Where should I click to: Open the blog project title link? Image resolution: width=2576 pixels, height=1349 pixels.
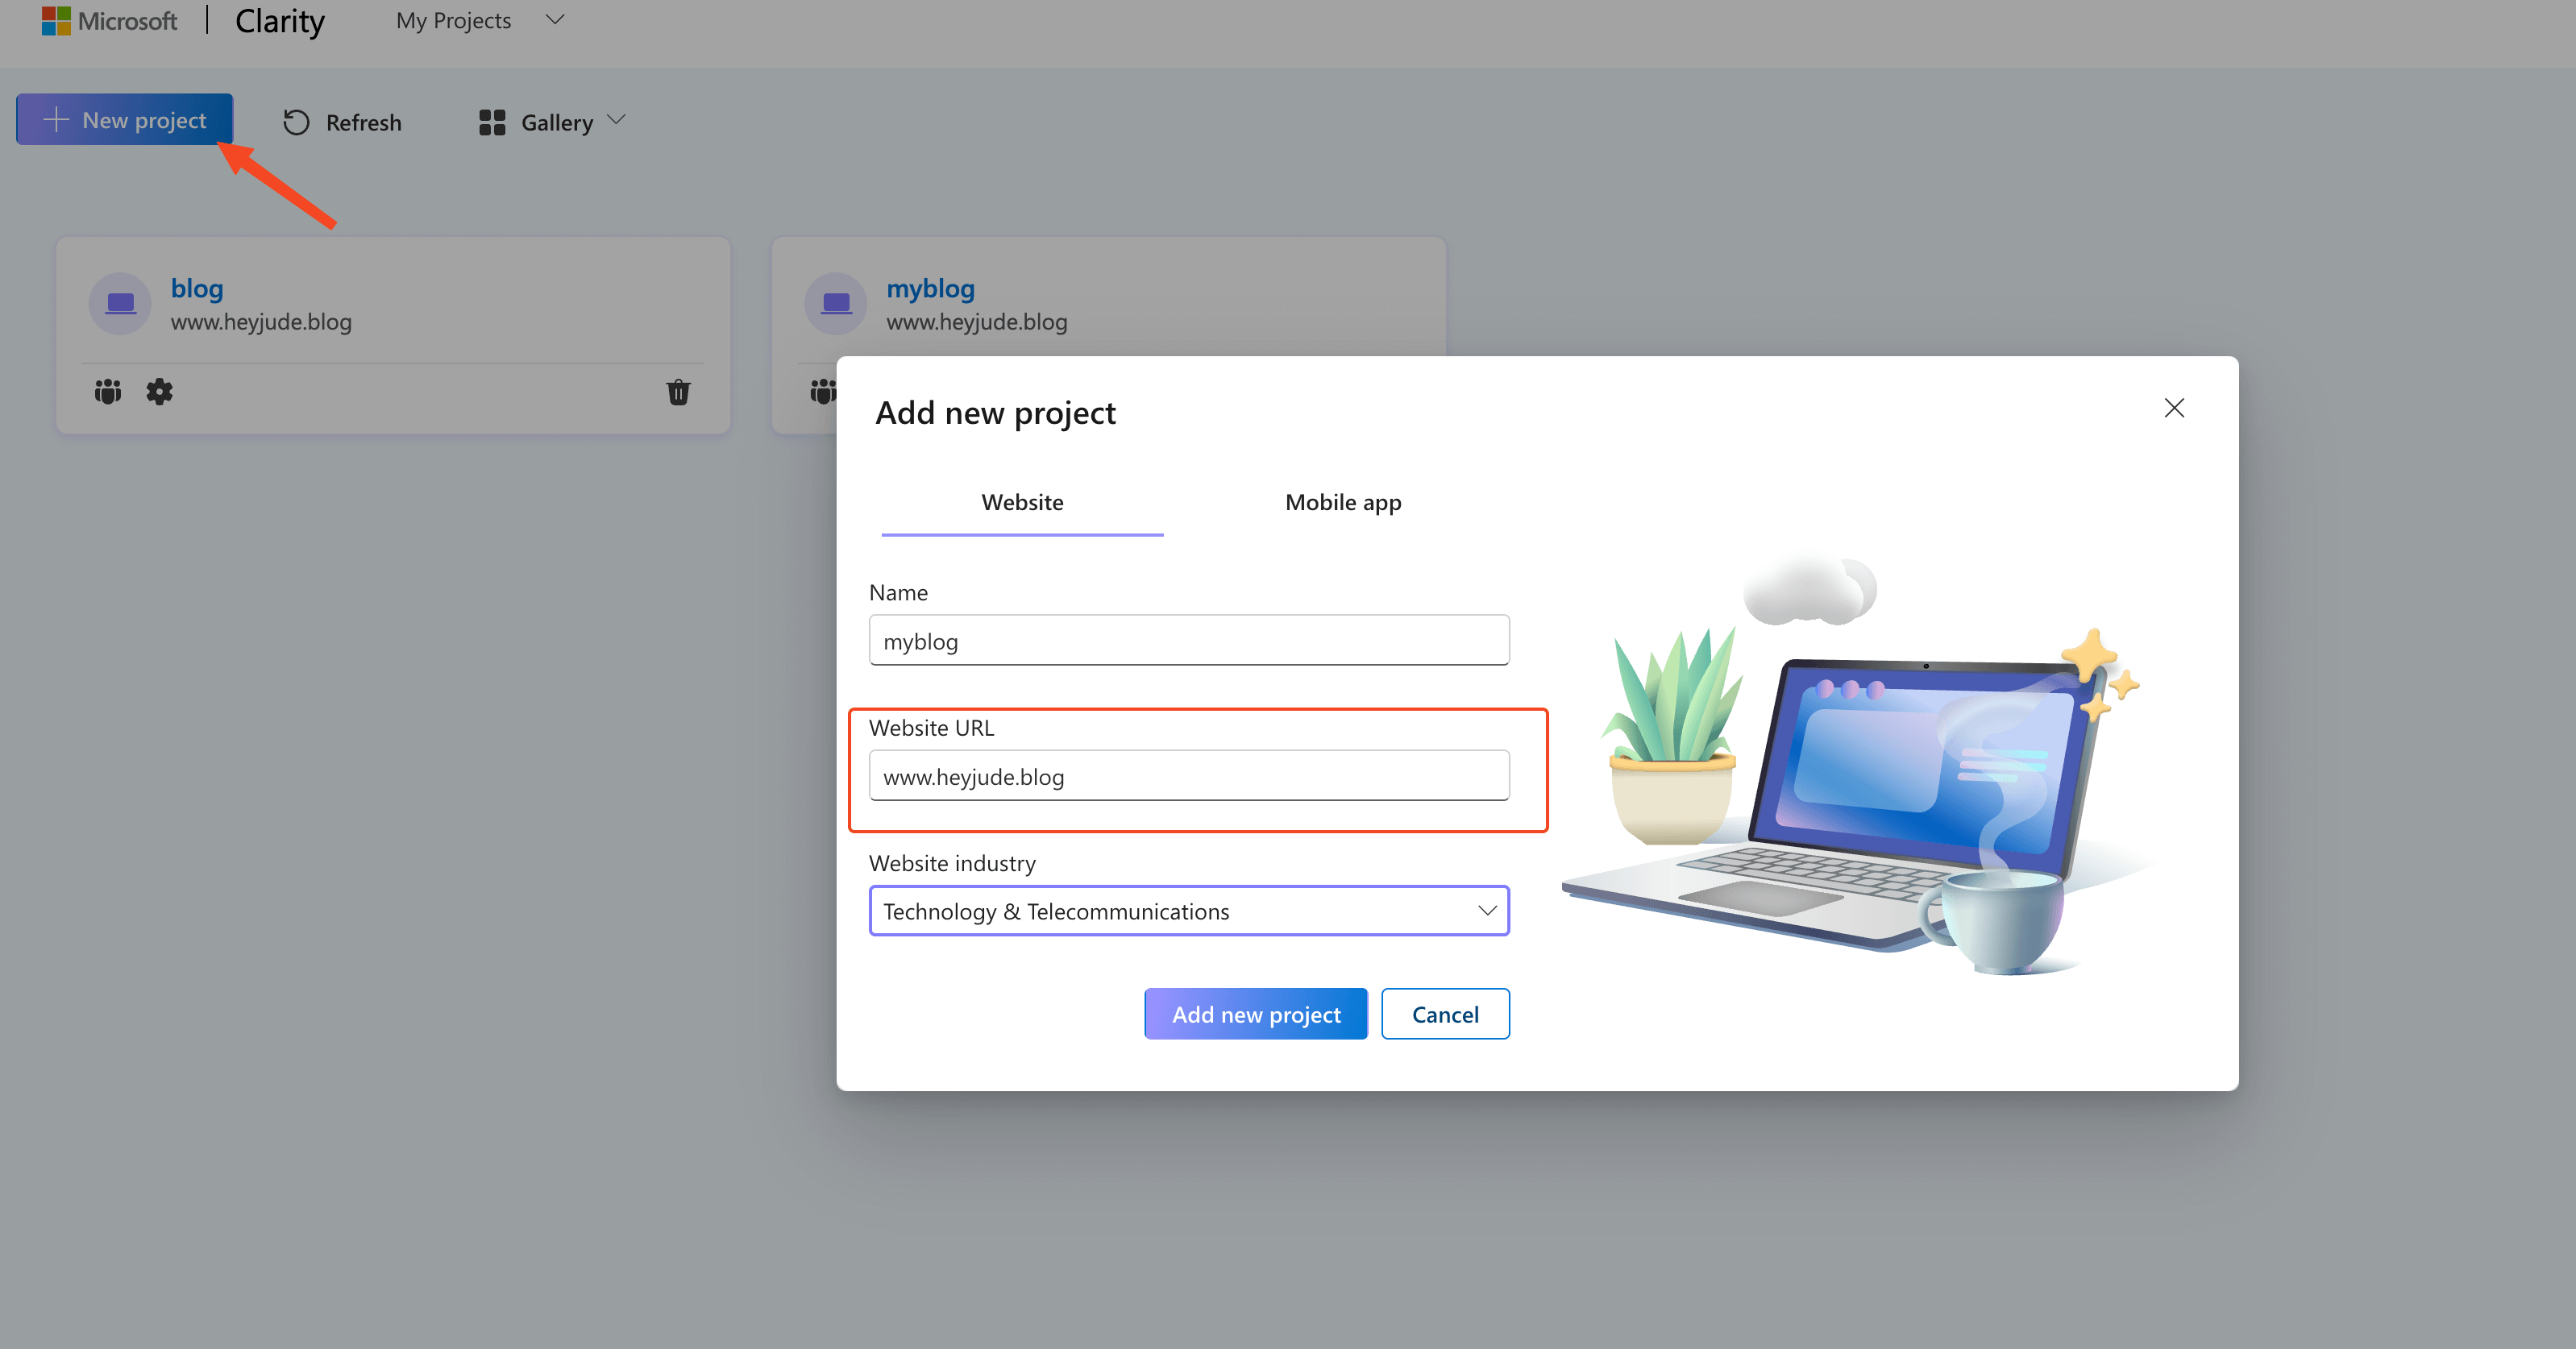(197, 288)
